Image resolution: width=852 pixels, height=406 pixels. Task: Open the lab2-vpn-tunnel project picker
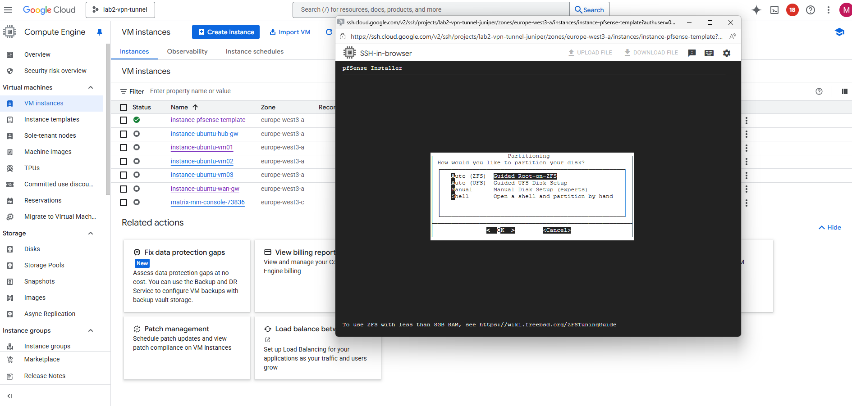tap(120, 9)
